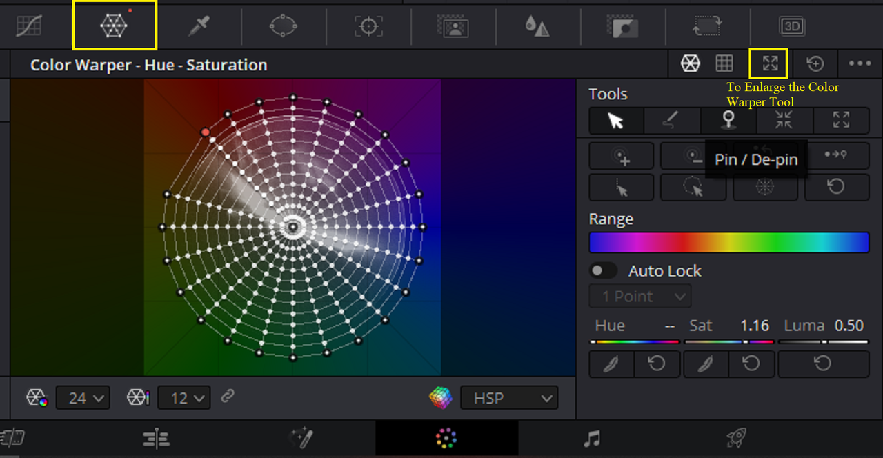Click the Luma value 0.50
Image resolution: width=883 pixels, height=458 pixels.
click(849, 326)
